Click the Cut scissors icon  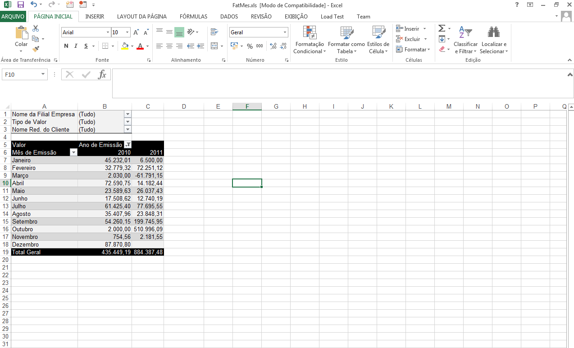[36, 28]
